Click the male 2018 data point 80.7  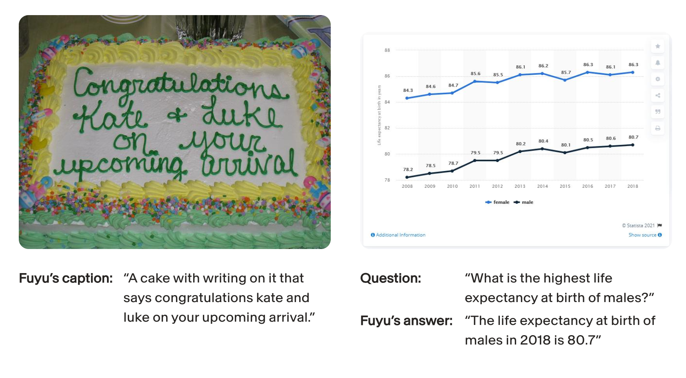tap(633, 145)
